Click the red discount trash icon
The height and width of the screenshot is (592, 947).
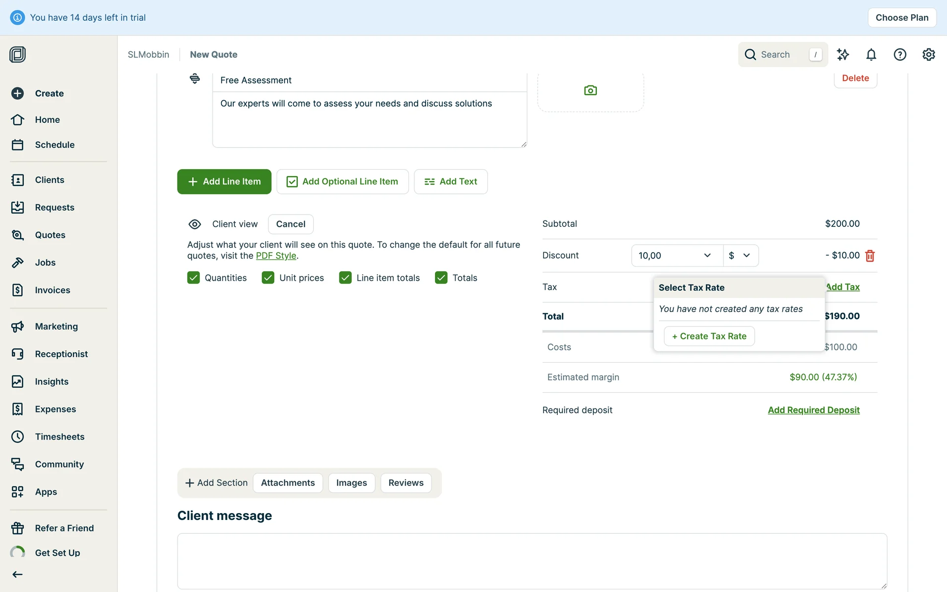point(870,256)
